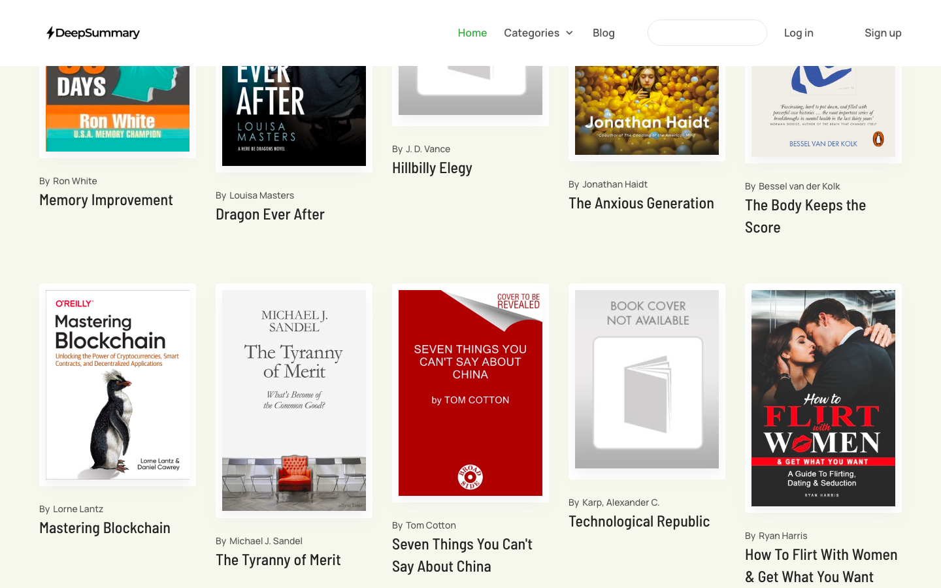Screen dimensions: 941x588
Task: Open The Tyranny of Merit cover
Action: 294,400
